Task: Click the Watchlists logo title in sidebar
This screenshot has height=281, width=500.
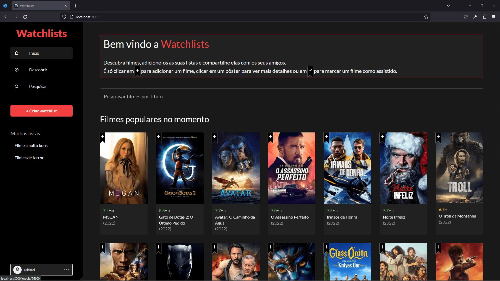Action: point(41,34)
